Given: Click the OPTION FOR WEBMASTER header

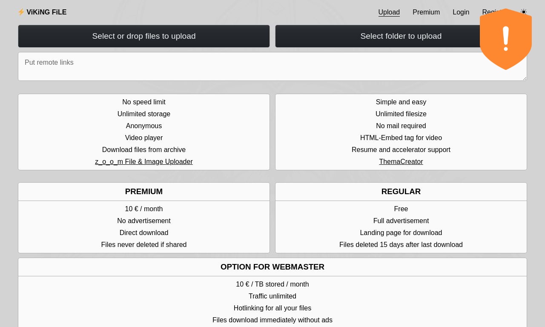Looking at the screenshot, I should click(x=272, y=267).
